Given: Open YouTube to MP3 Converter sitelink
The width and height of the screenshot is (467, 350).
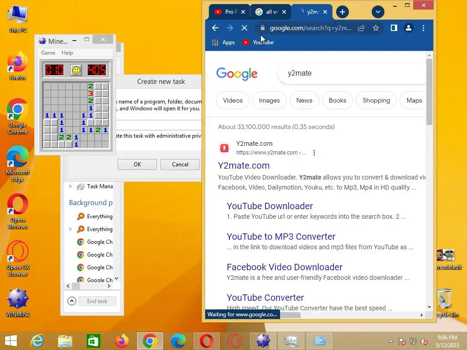Looking at the screenshot, I should [x=281, y=237].
